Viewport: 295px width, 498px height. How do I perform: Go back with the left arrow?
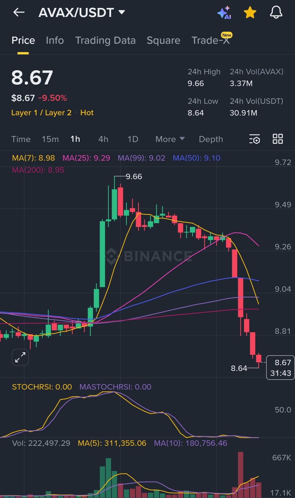pyautogui.click(x=19, y=12)
